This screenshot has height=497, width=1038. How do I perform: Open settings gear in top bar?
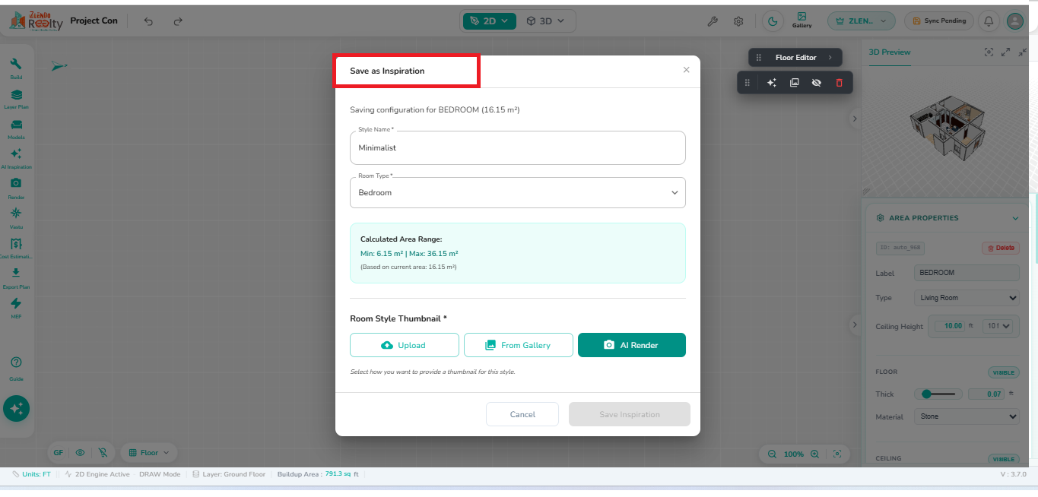[738, 21]
